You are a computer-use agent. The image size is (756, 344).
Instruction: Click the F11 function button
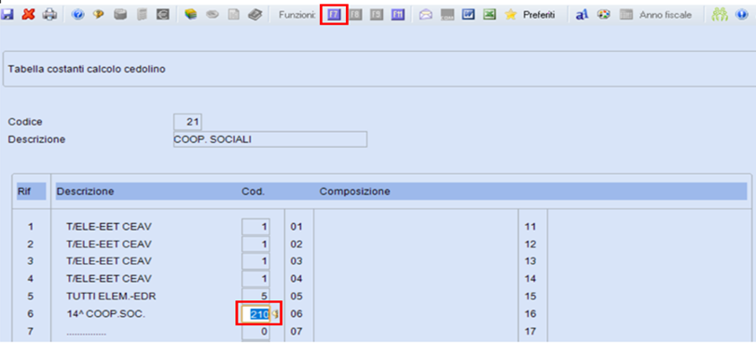pos(398,15)
